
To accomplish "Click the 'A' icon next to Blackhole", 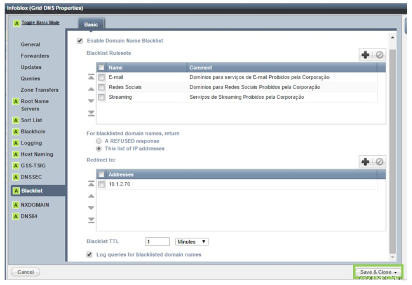I will 16,132.
